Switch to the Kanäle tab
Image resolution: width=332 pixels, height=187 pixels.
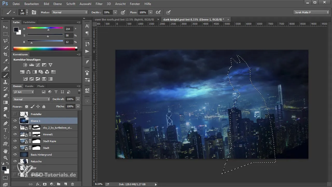pos(29,86)
